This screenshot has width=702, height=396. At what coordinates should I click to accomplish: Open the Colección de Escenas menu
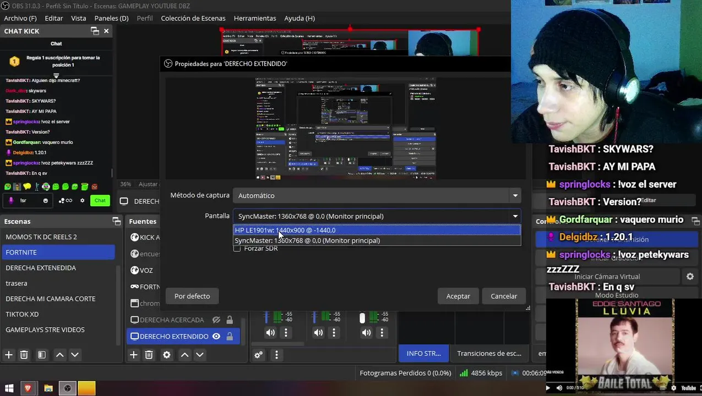193,18
